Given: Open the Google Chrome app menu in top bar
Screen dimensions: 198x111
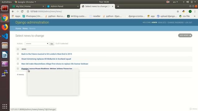Looking at the screenshot, I should tap(25, 2).
